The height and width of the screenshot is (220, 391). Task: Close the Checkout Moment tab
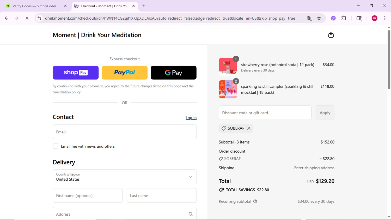click(x=133, y=6)
